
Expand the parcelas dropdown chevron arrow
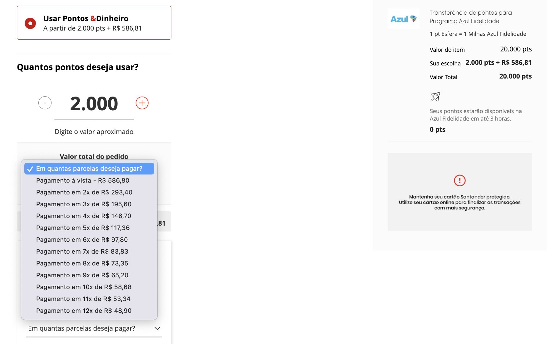click(x=157, y=328)
